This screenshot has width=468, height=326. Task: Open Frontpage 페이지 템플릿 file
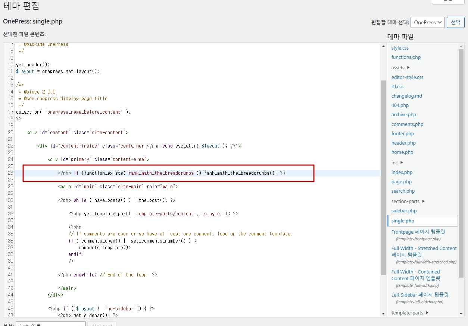418,232
